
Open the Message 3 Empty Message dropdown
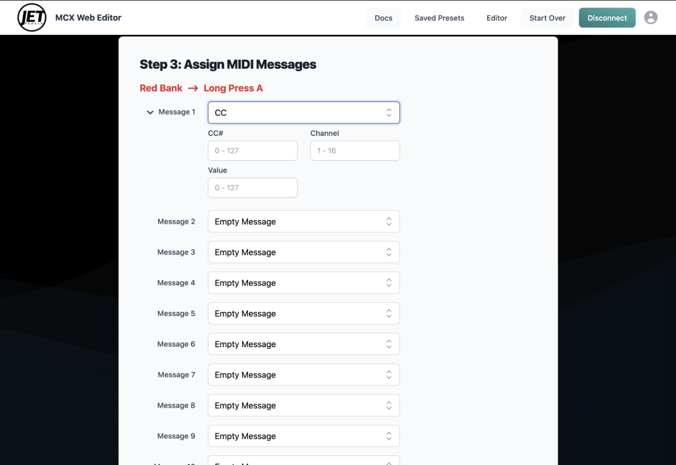tap(304, 252)
